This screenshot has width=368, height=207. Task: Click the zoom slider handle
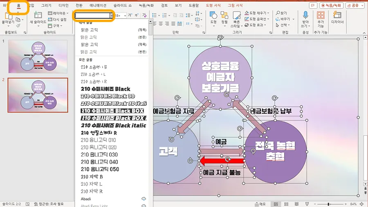click(328, 204)
